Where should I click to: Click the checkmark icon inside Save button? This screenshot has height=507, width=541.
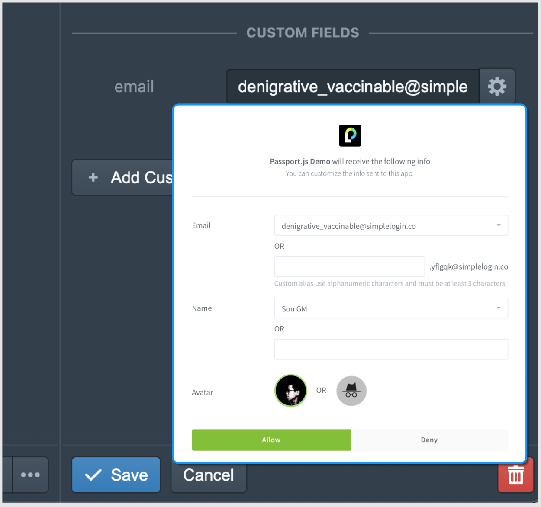[x=93, y=475]
